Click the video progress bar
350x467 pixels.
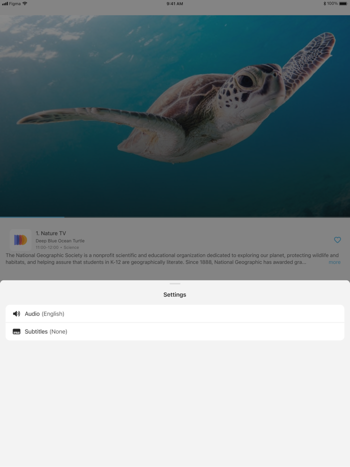click(175, 217)
